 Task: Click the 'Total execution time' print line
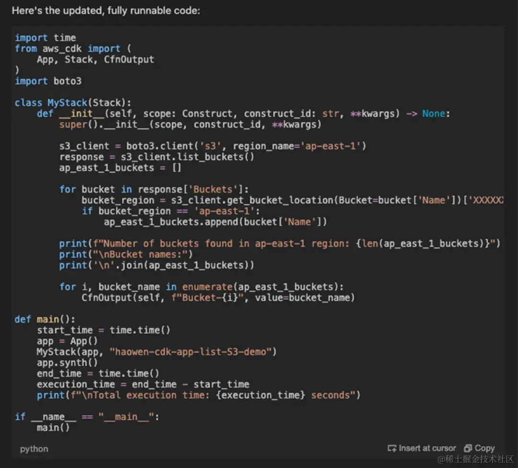[199, 395]
